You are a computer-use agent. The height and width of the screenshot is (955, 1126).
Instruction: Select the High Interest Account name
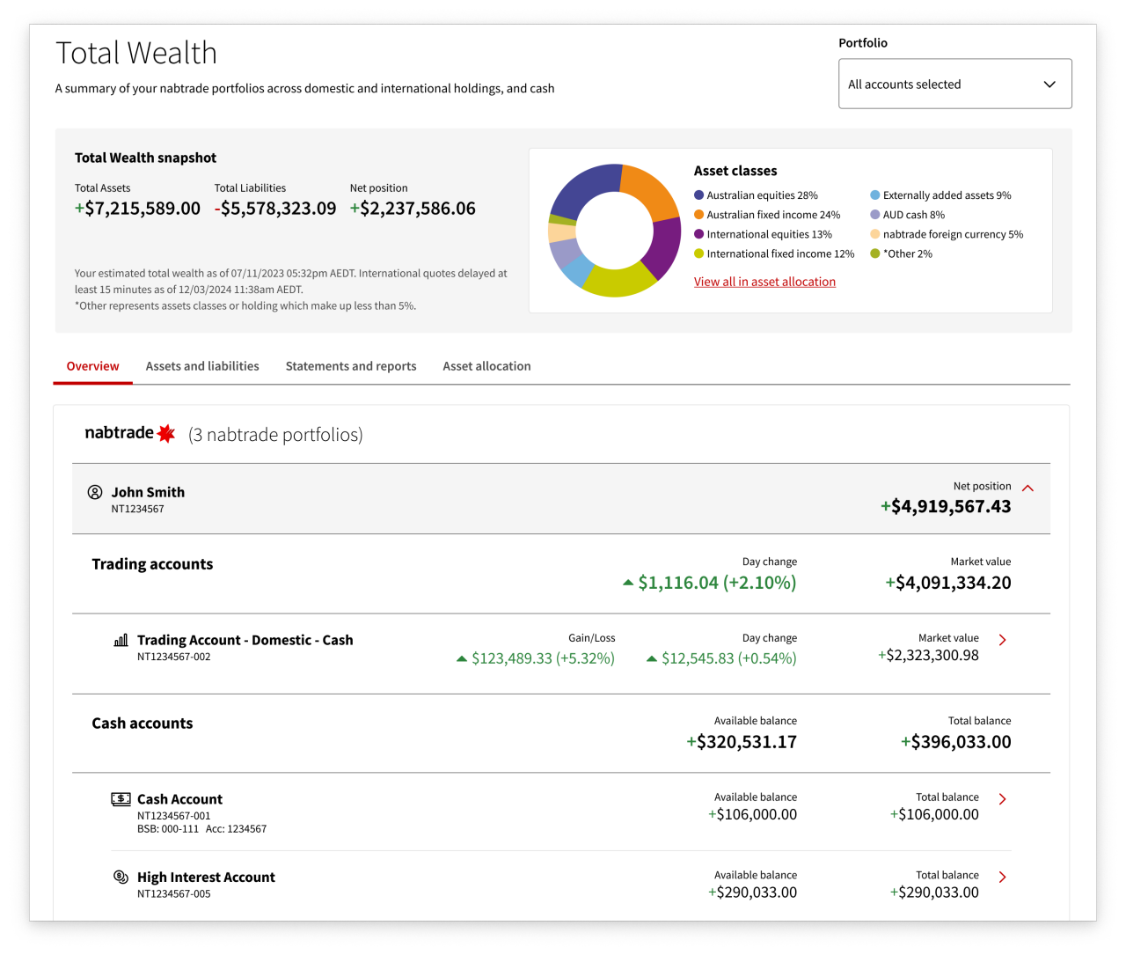(x=206, y=878)
